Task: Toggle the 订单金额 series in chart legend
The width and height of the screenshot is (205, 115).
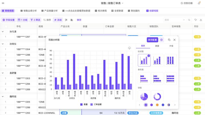Action: [x=96, y=104]
